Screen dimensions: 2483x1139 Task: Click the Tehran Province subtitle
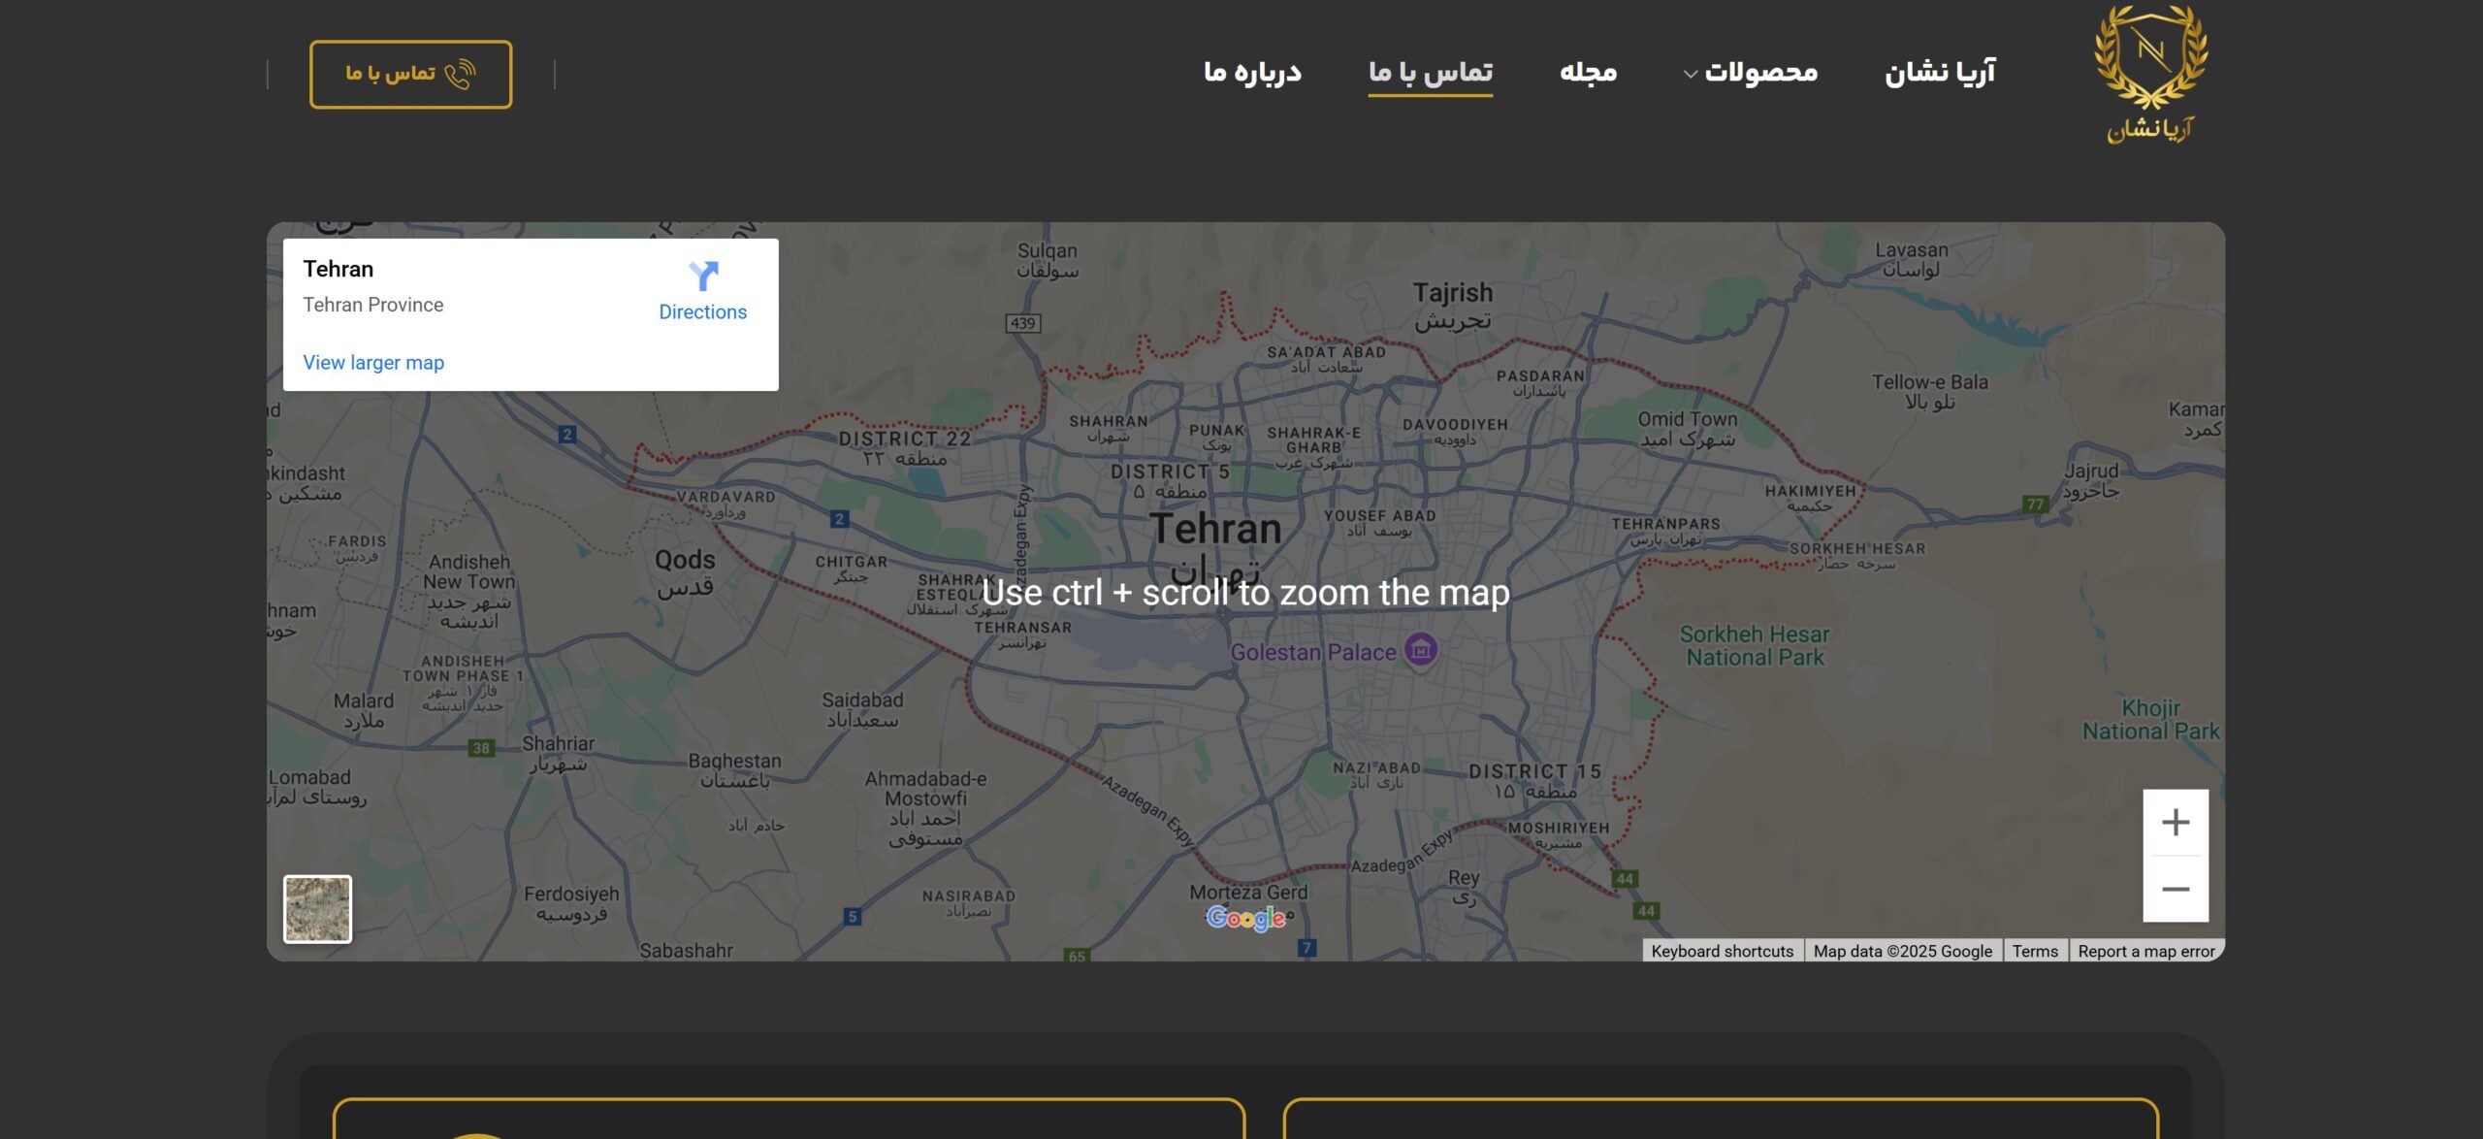point(373,305)
